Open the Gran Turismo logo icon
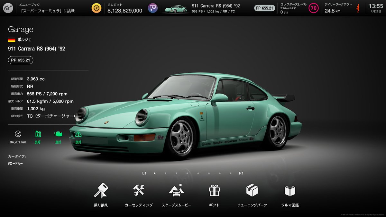 point(9,8)
